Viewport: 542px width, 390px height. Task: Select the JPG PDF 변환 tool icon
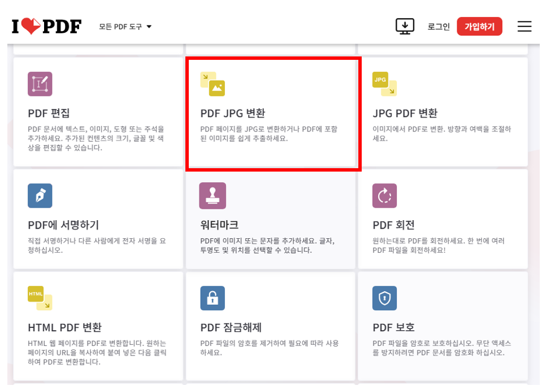384,84
